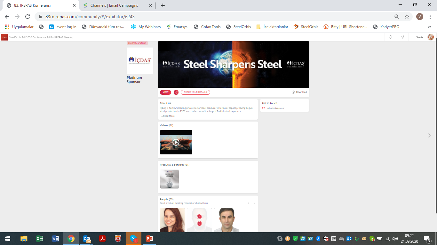This screenshot has height=245, width=437.
Task: Click the Wi-Fi network tray icon
Action: pyautogui.click(x=388, y=239)
